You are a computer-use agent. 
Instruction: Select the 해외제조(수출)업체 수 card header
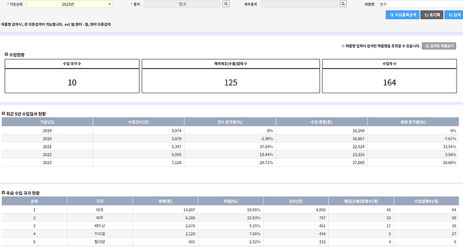click(x=230, y=63)
